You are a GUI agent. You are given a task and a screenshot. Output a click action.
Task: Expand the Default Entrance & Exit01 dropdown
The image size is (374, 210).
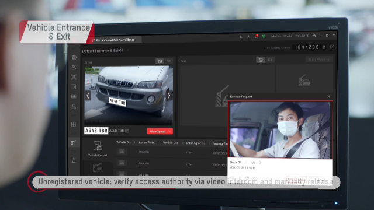click(x=128, y=50)
